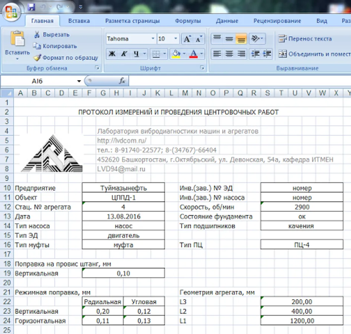Click the Office button logo
This screenshot has width=351, height=334.
(x=11, y=12)
